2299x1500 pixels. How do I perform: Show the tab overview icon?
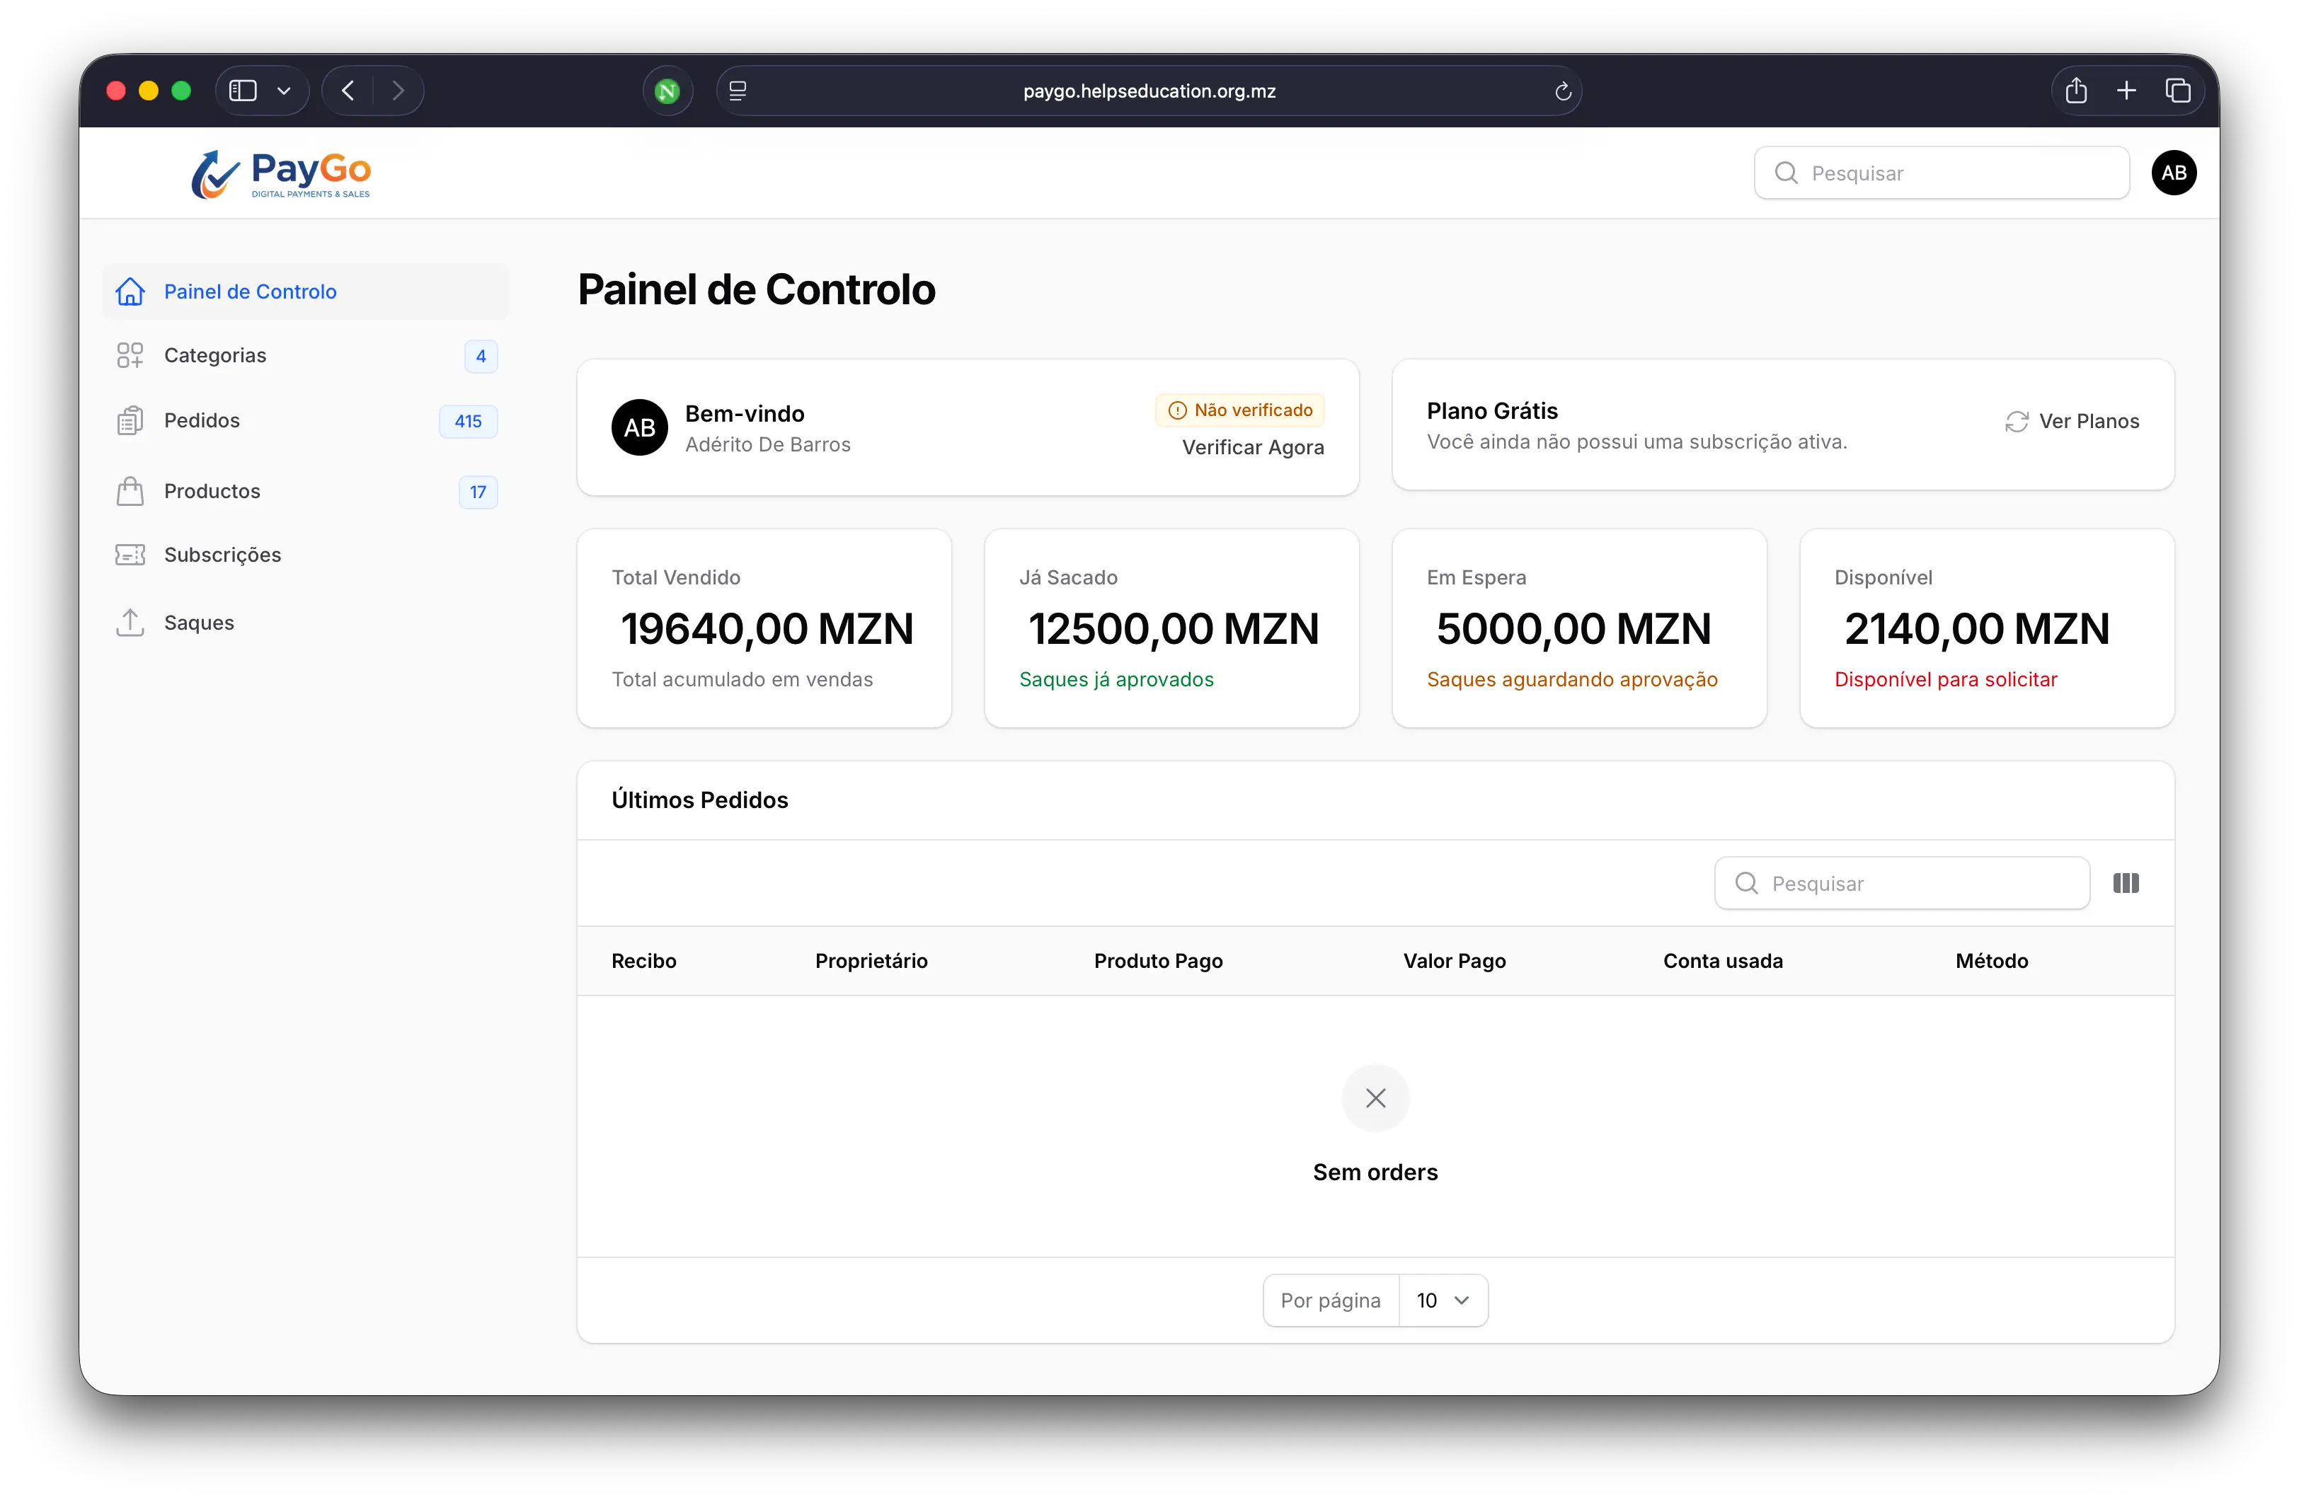pyautogui.click(x=2177, y=91)
